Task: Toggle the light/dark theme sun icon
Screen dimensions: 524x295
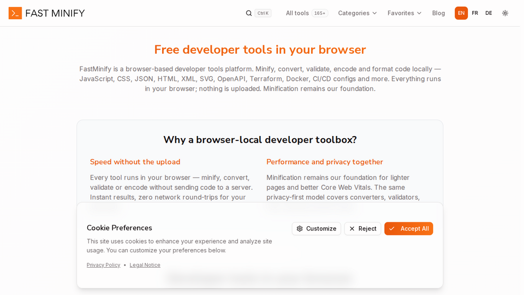Action: 505,13
